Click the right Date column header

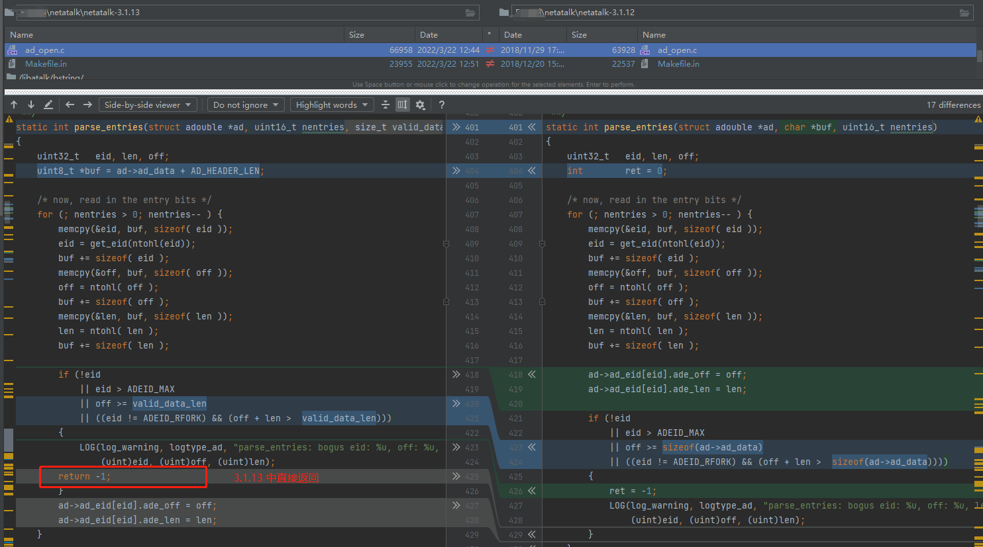[x=533, y=35]
